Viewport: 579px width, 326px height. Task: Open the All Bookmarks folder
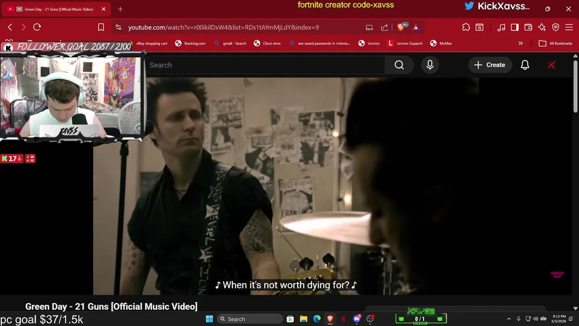point(556,43)
